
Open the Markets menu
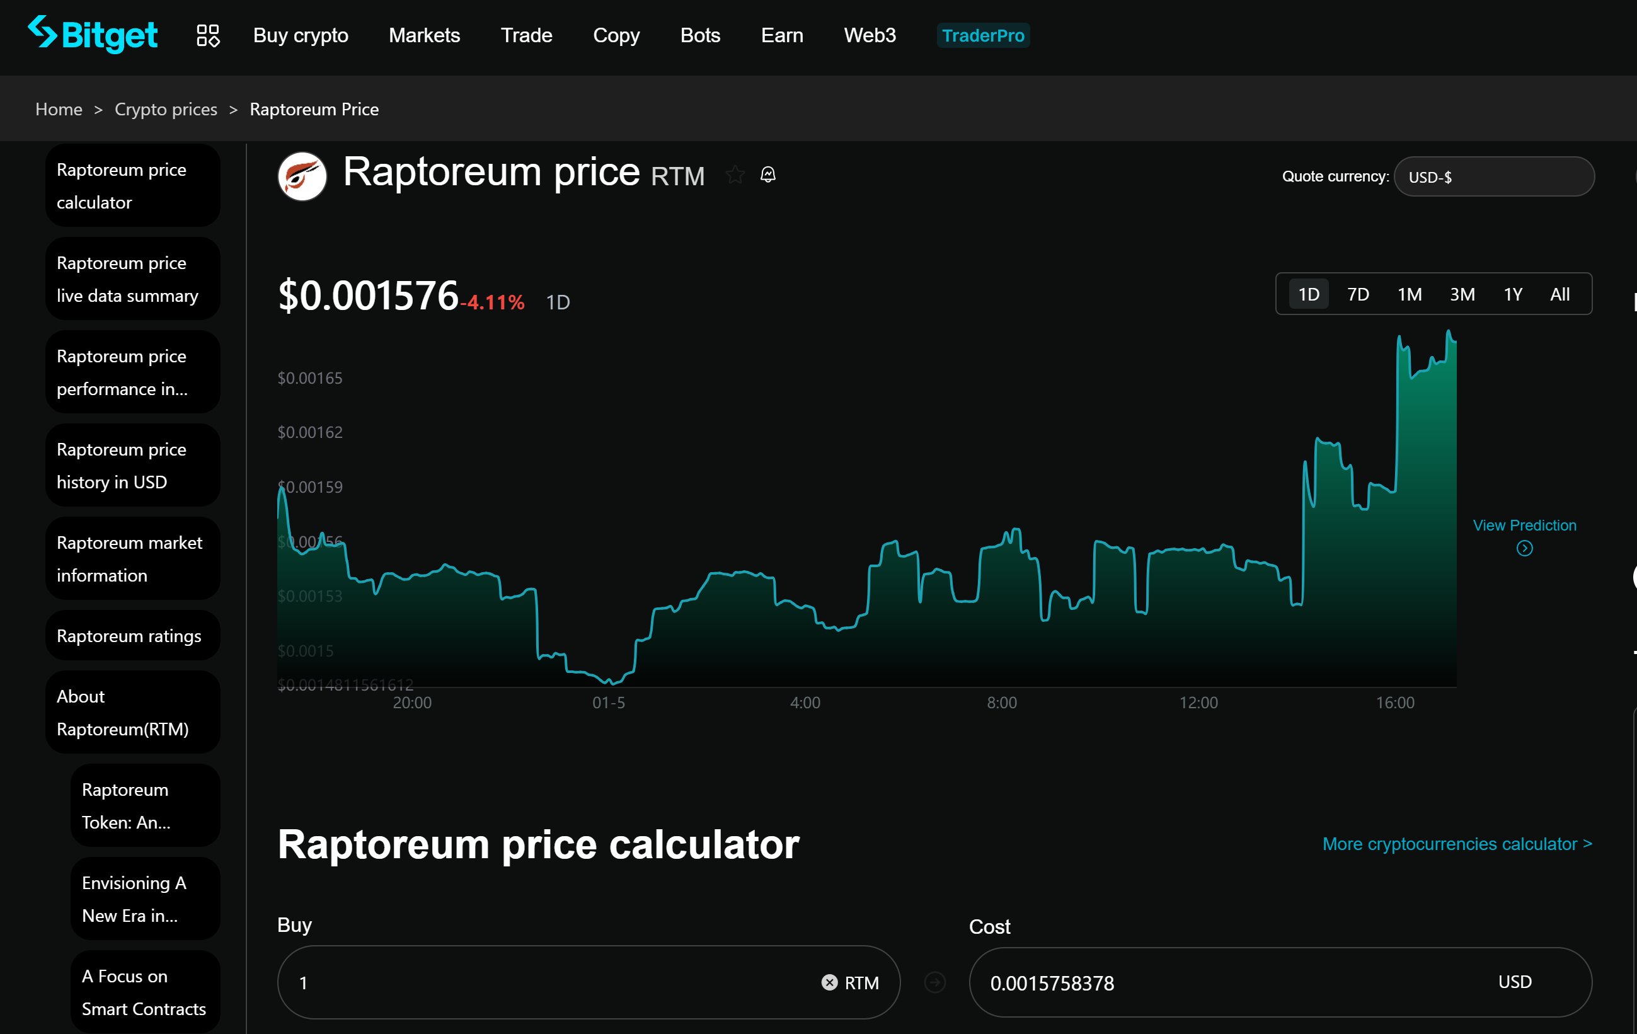tap(424, 35)
